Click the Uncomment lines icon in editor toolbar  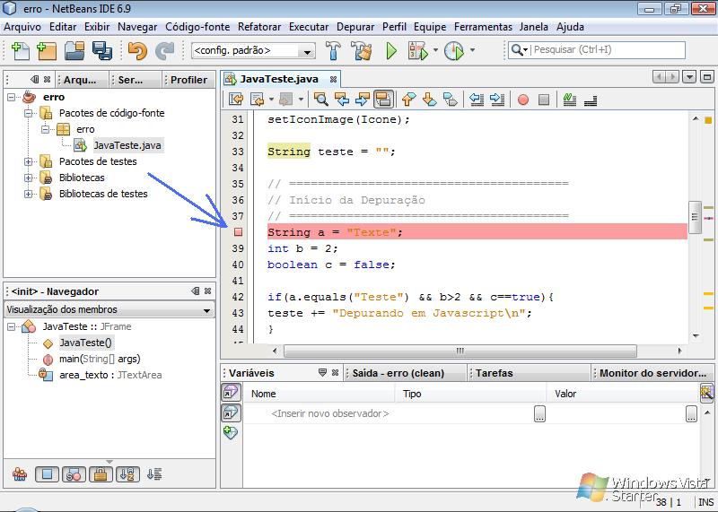[591, 100]
